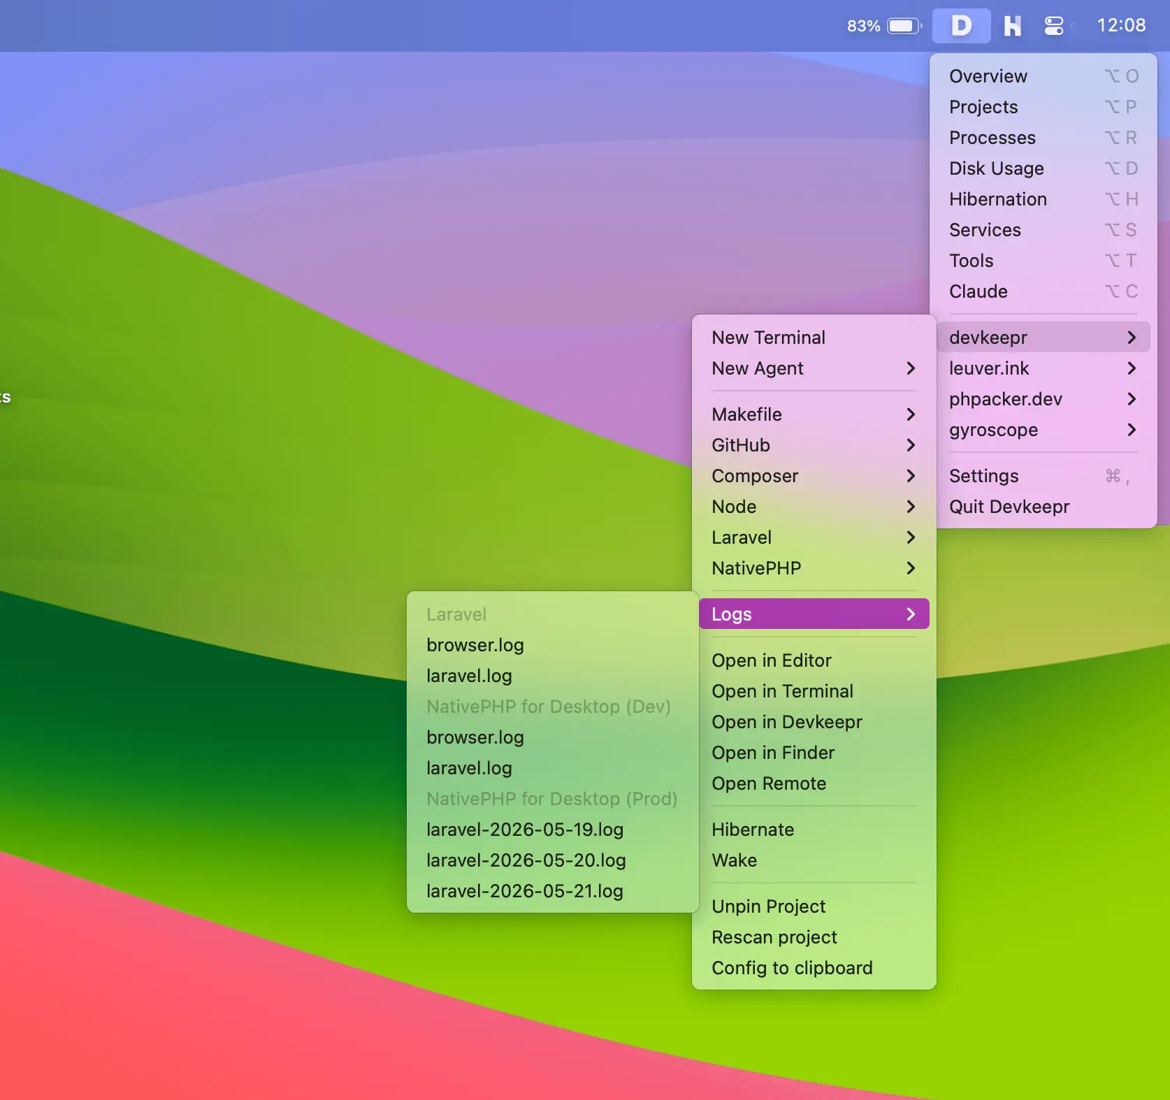
Task: Open laravel-2026-05-21.log
Action: point(553,891)
